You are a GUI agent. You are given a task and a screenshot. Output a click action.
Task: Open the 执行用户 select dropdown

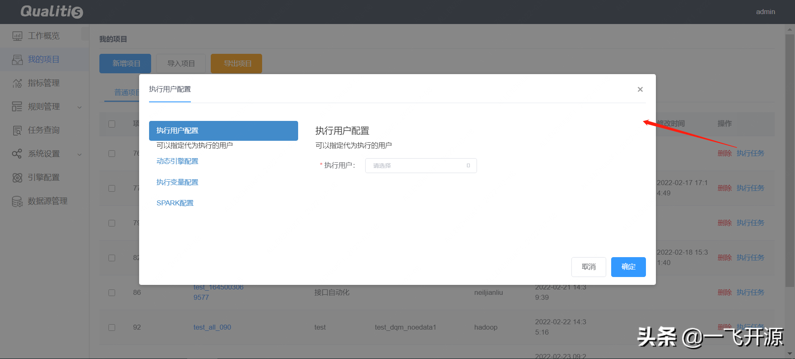tap(421, 166)
